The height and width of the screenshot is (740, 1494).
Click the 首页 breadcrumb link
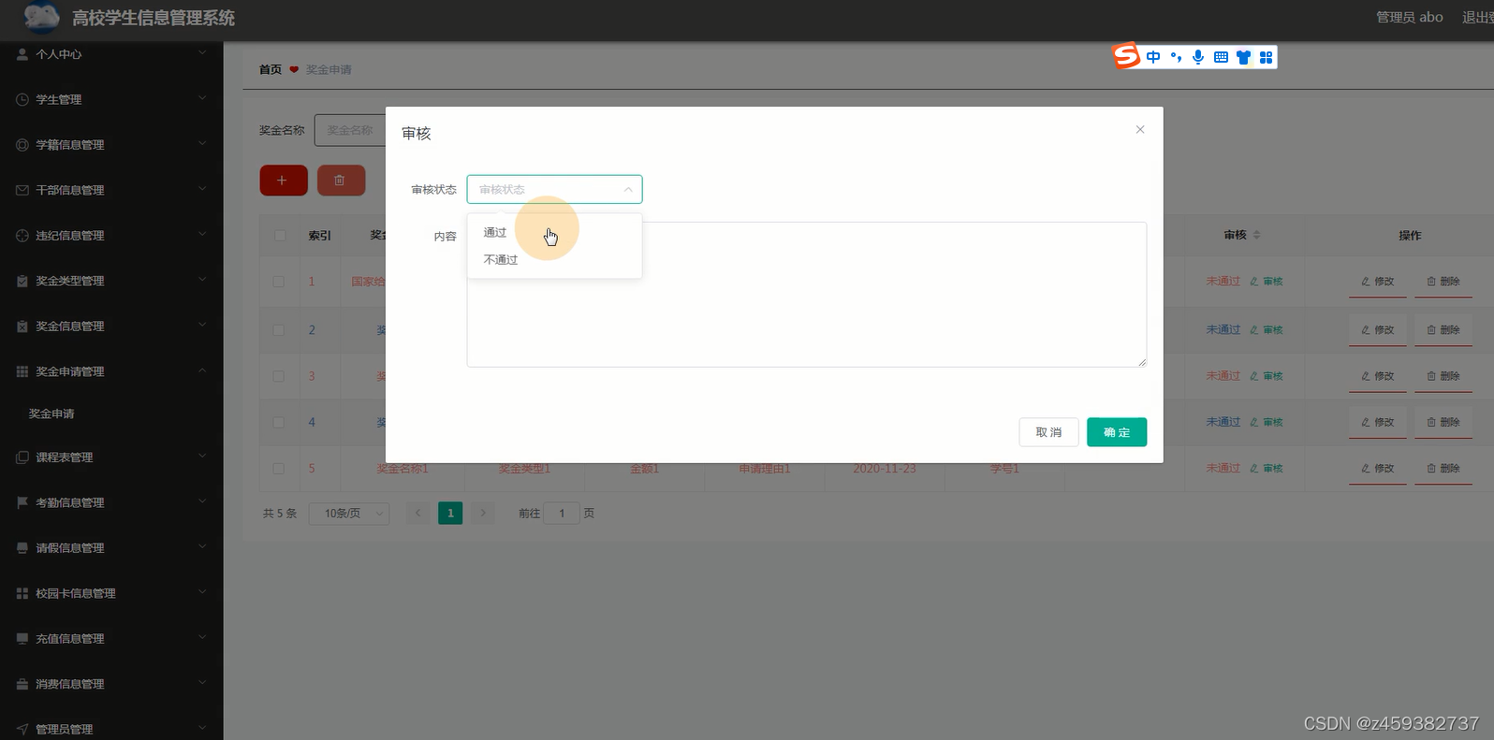click(271, 69)
